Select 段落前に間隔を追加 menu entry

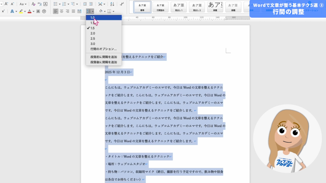(103, 57)
